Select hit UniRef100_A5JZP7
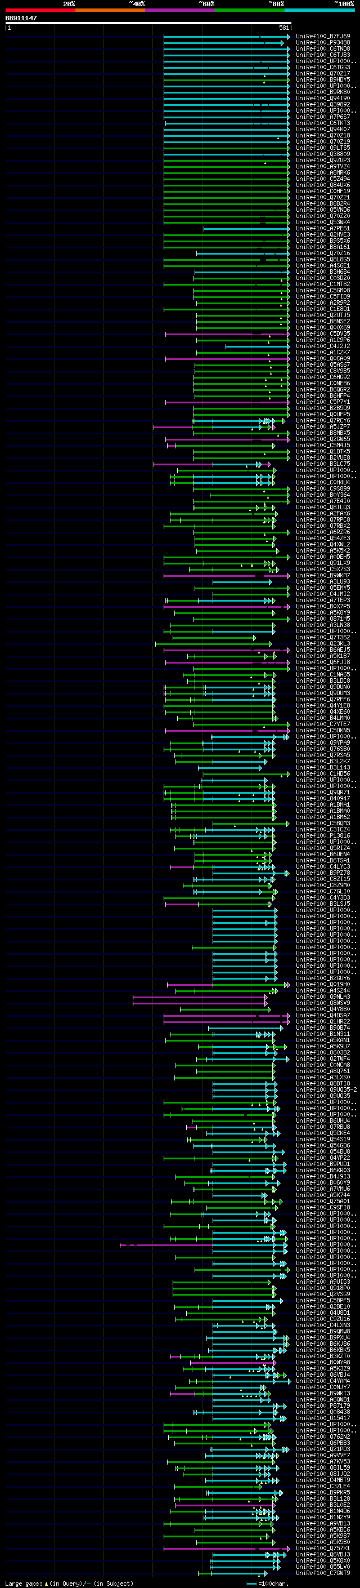Screen dimensions: 360x1588 pos(323,426)
